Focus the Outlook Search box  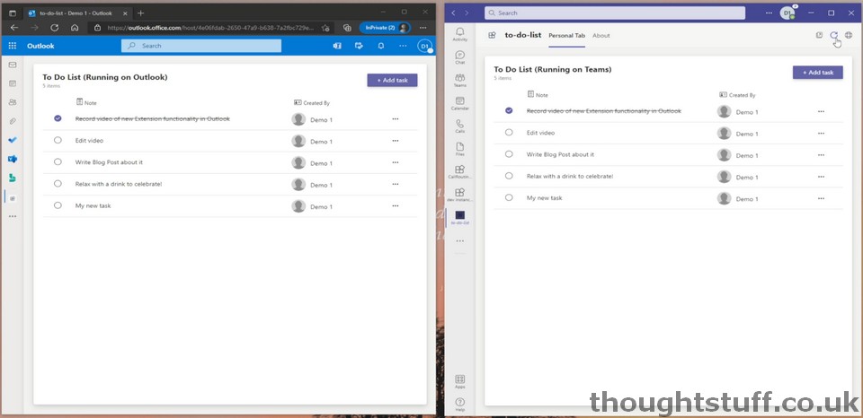tap(200, 46)
